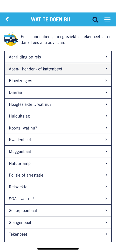The height and width of the screenshot is (252, 116).
Task: Expand Diarree using its chevron
Action: coord(106,92)
